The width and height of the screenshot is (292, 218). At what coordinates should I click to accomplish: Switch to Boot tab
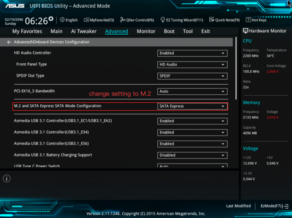(169, 31)
